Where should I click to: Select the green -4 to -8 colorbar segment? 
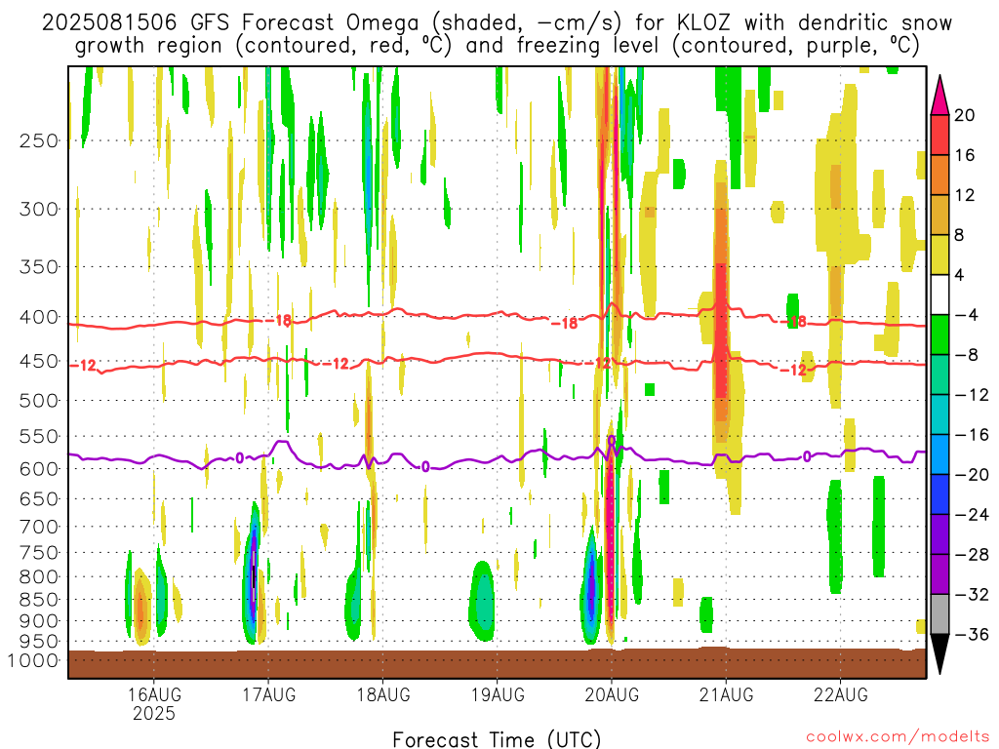coord(939,335)
